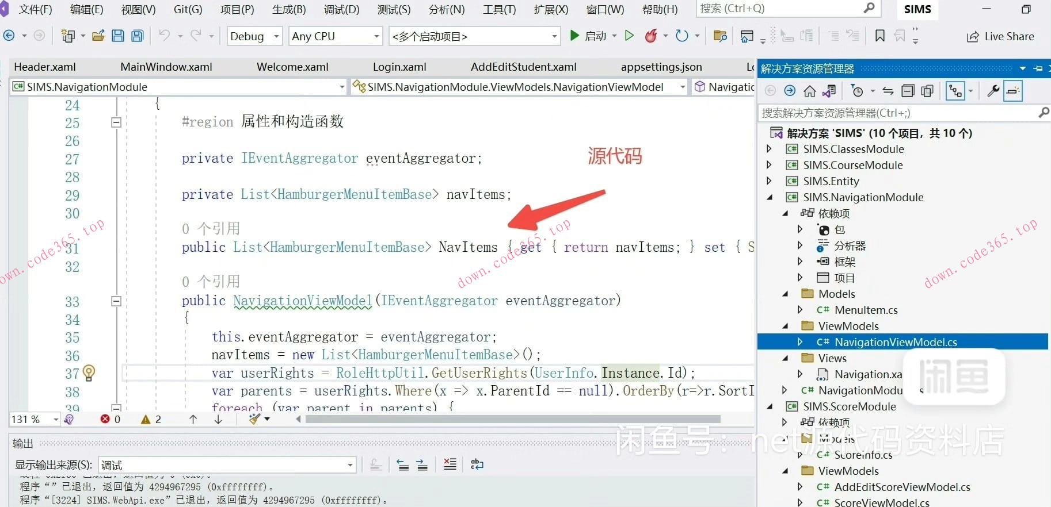
Task: Click Solution Explorer's Back arrow icon
Action: point(771,91)
